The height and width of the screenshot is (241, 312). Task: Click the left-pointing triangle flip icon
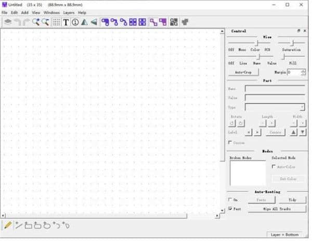[94, 22]
